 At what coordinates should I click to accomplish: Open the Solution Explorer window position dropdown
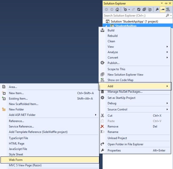162,3
